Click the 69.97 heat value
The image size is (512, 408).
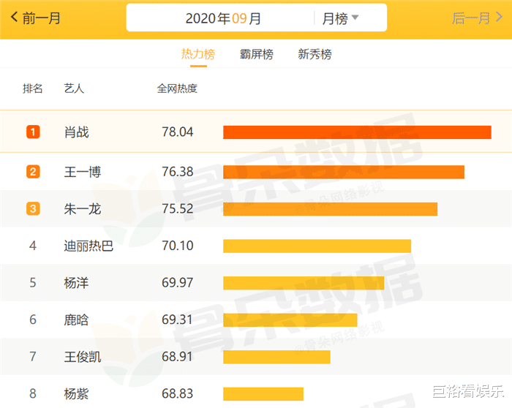pyautogui.click(x=178, y=283)
